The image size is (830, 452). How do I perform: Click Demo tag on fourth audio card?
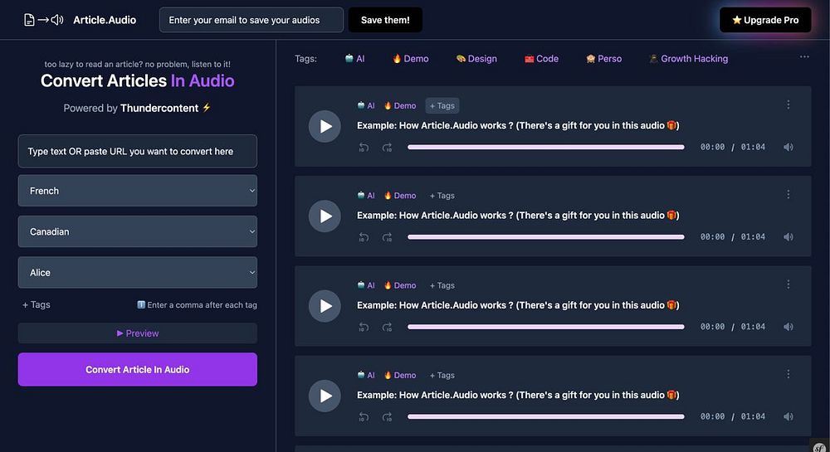click(x=400, y=376)
